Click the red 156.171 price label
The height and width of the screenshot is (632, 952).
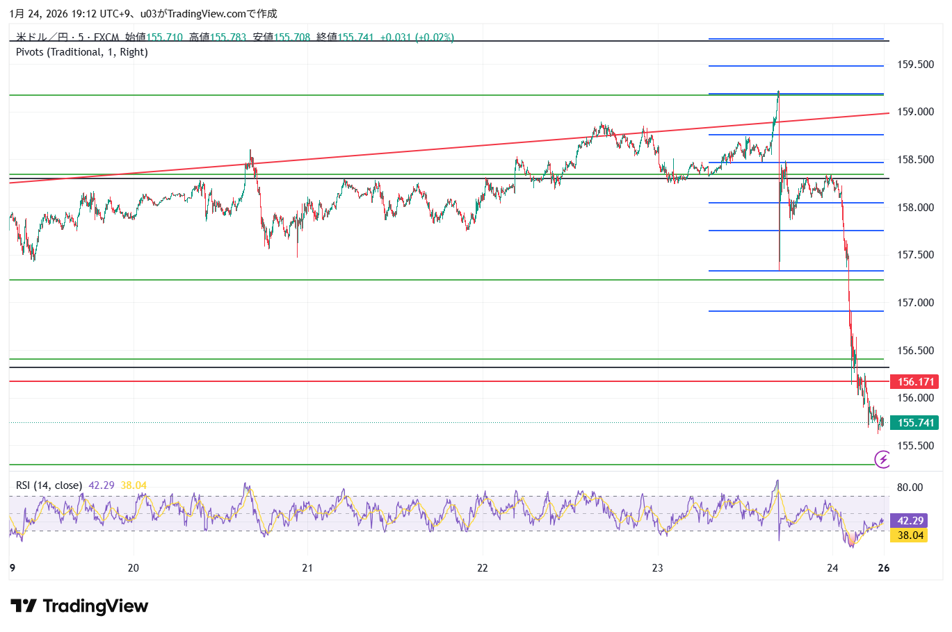click(914, 382)
